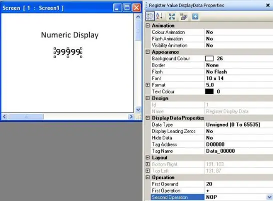Click the vertical scrollbar thumb in Screen1
The height and width of the screenshot is (201, 273).
pos(138,30)
